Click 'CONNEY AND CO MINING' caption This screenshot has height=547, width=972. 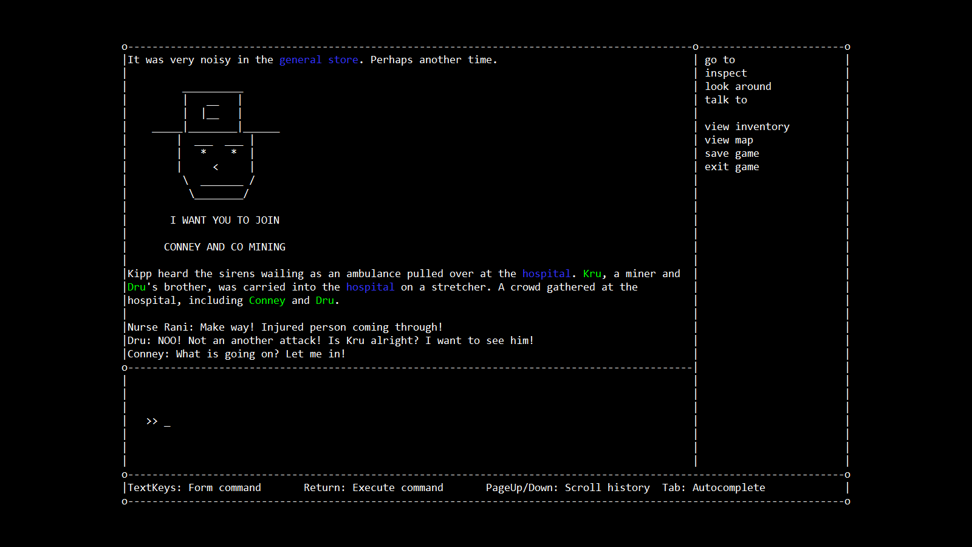(225, 247)
